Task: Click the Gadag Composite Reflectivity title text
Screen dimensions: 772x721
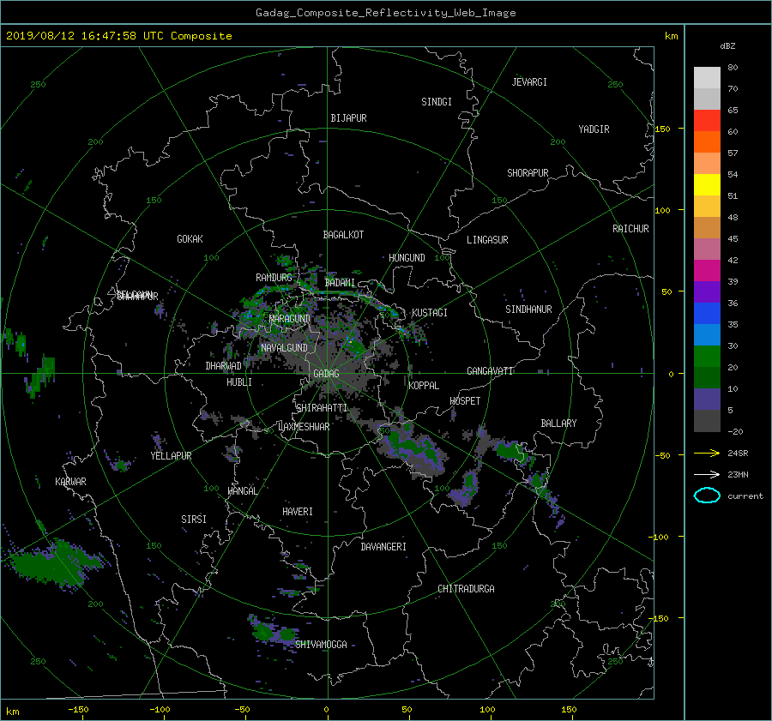Action: pos(385,13)
